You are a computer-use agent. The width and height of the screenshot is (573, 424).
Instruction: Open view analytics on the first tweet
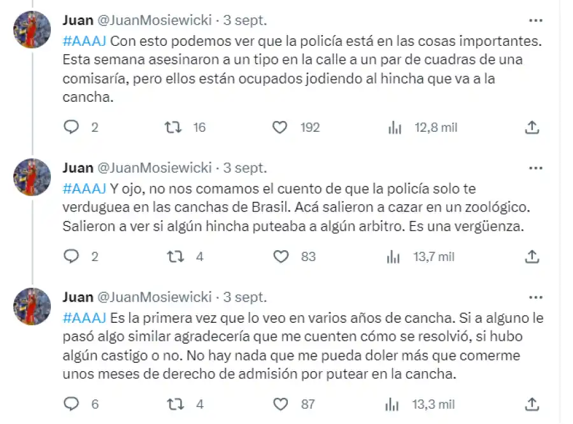(x=395, y=127)
